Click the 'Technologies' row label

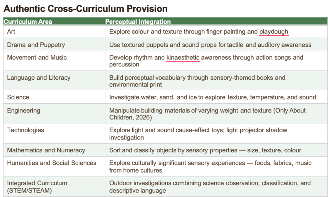coord(26,130)
